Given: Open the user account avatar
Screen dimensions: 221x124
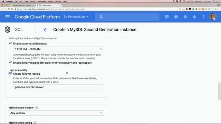Looking at the screenshot, I should click(x=213, y=17).
